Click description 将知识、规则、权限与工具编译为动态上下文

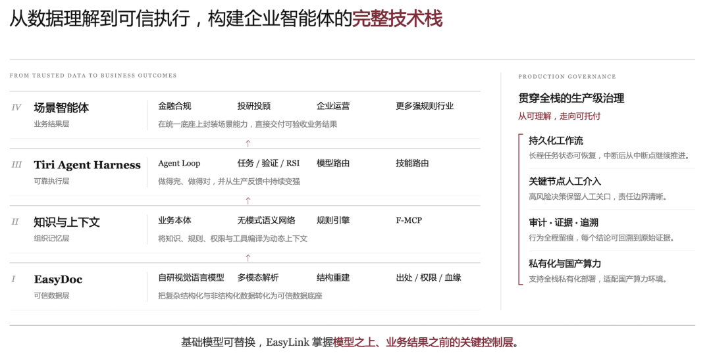(x=232, y=238)
